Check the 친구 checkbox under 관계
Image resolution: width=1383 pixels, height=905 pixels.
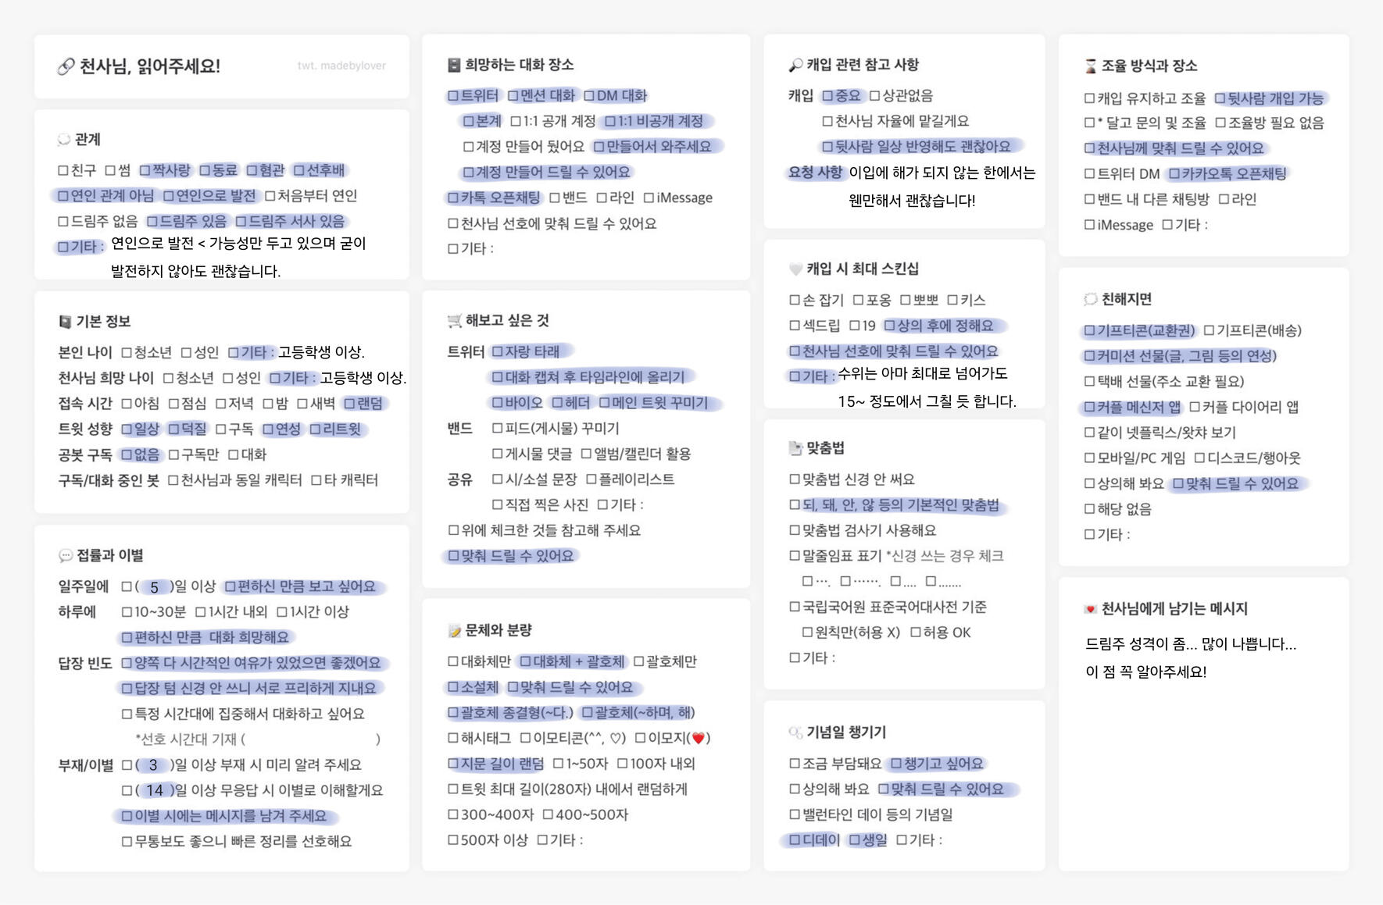click(x=63, y=170)
